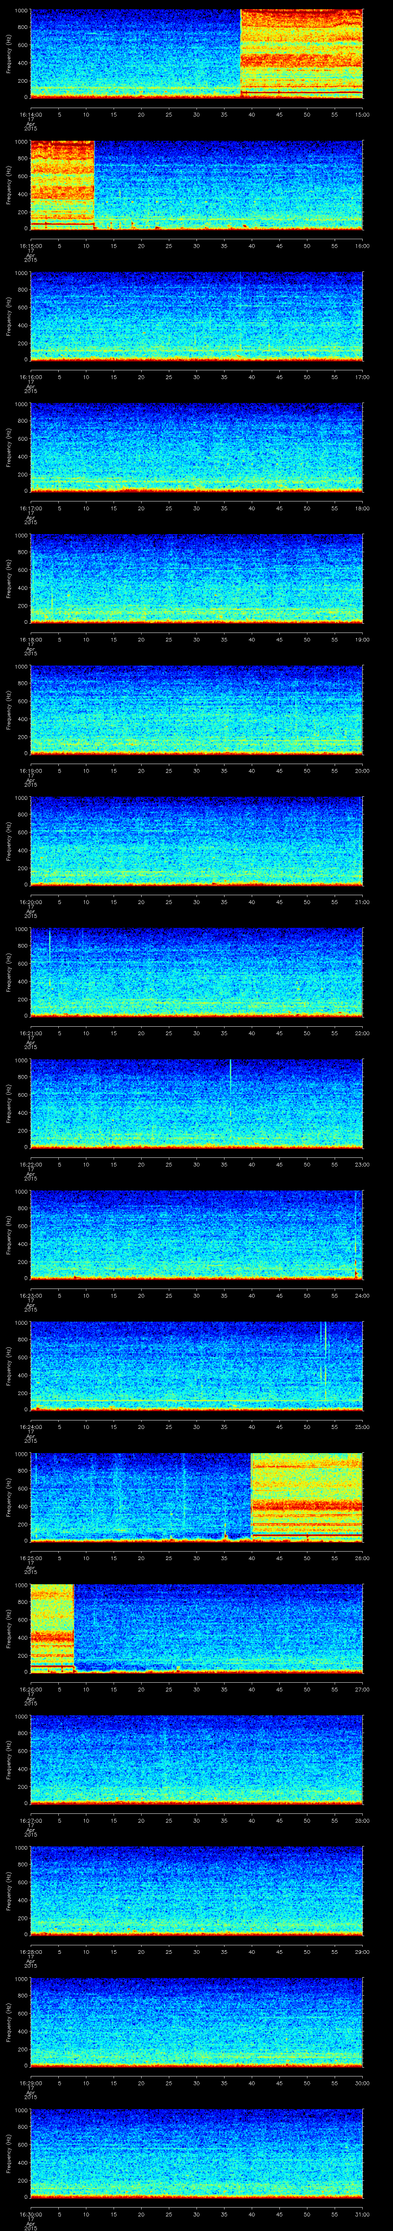
Task: Select the 16:26:00 start time label
Action: click(x=30, y=1690)
